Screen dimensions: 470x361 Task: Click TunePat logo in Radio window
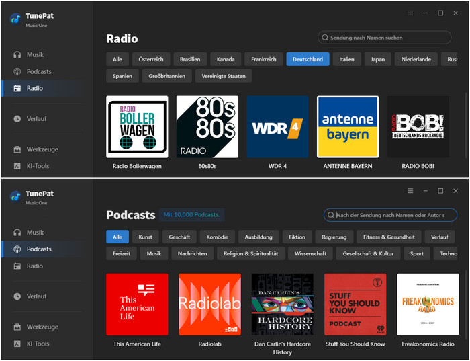pos(15,19)
